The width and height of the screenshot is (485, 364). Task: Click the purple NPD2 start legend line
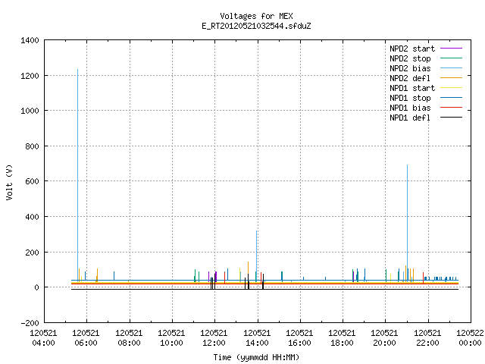451,49
